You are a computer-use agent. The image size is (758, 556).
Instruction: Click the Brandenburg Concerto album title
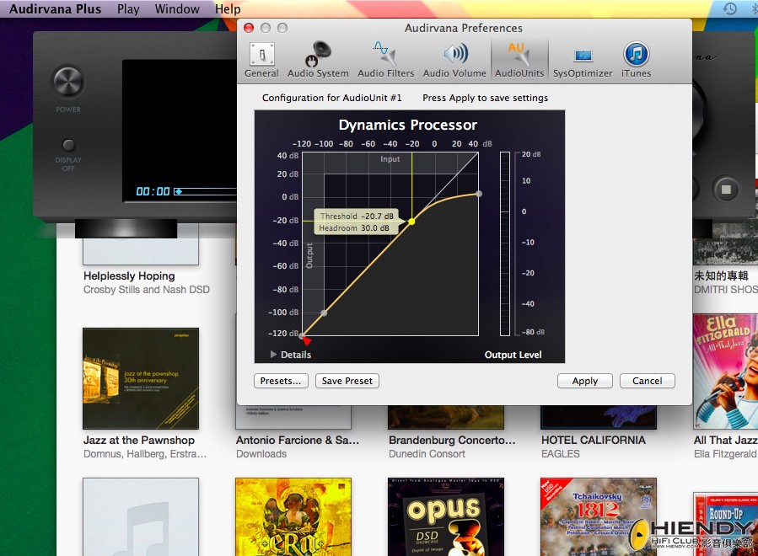[x=452, y=440]
